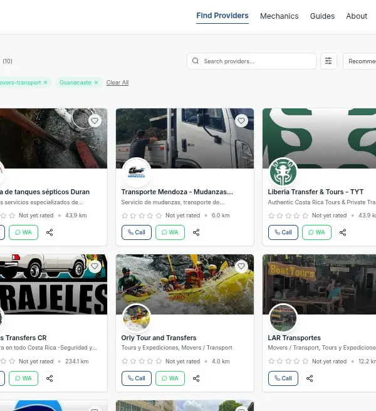Image resolution: width=376 pixels, height=411 pixels.
Task: Click Transporte Mendoza star rating
Action: [x=142, y=216]
